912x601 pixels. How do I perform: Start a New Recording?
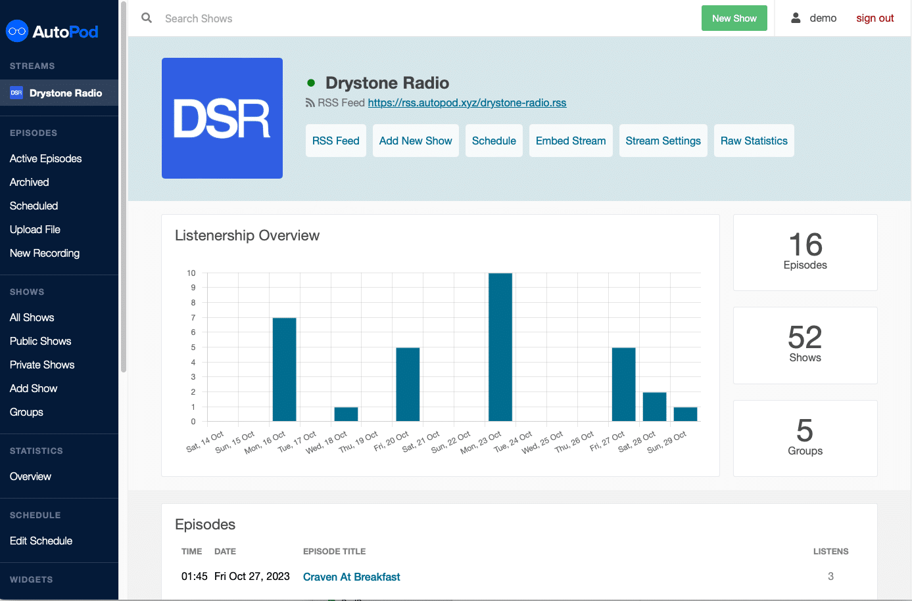coord(45,254)
